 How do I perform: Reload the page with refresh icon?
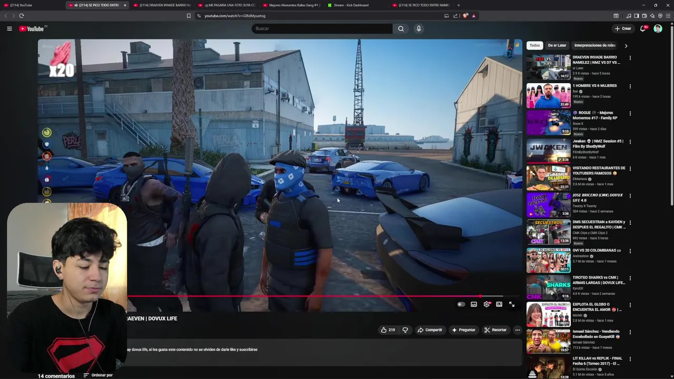(x=22, y=16)
